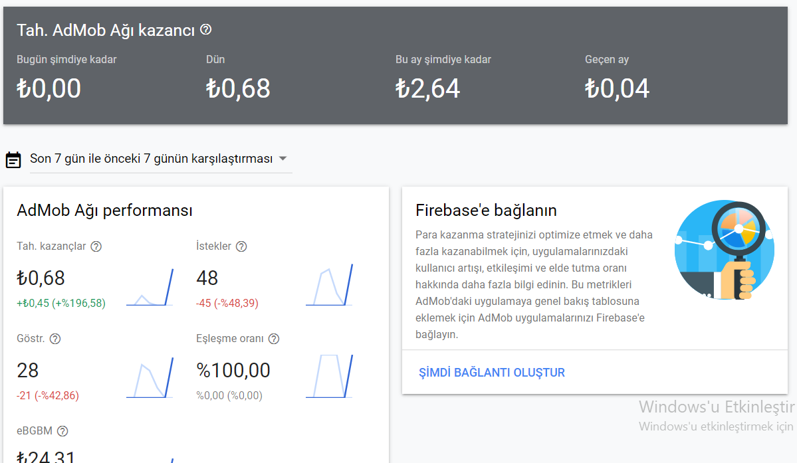
Task: Select Bu ay şimdiye kadar value ₺2,64
Action: click(x=427, y=88)
